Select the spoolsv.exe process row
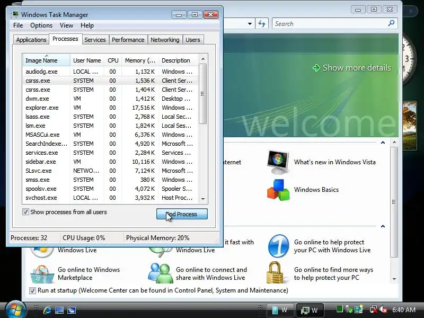424x318 pixels. pyautogui.click(x=110, y=189)
